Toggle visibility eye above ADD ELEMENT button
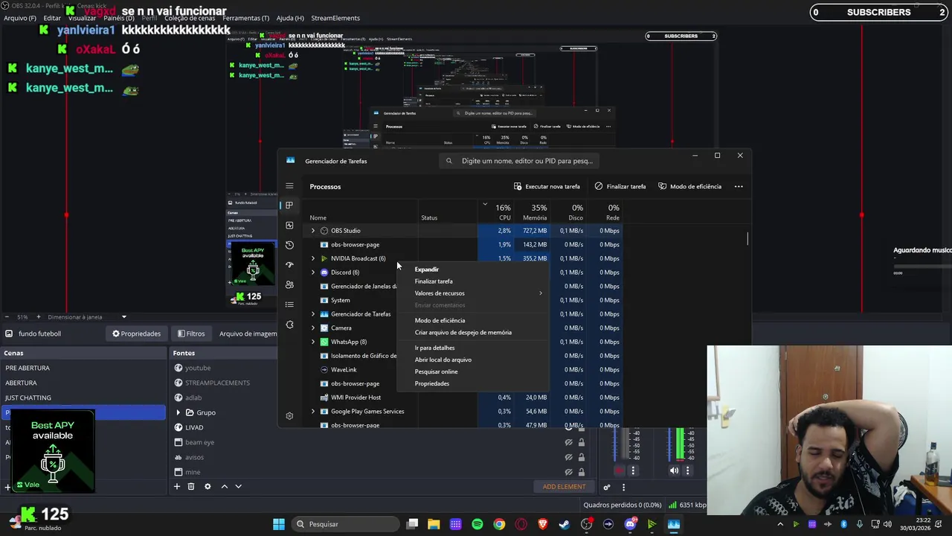Screen dimensions: 952x536 [568, 472]
